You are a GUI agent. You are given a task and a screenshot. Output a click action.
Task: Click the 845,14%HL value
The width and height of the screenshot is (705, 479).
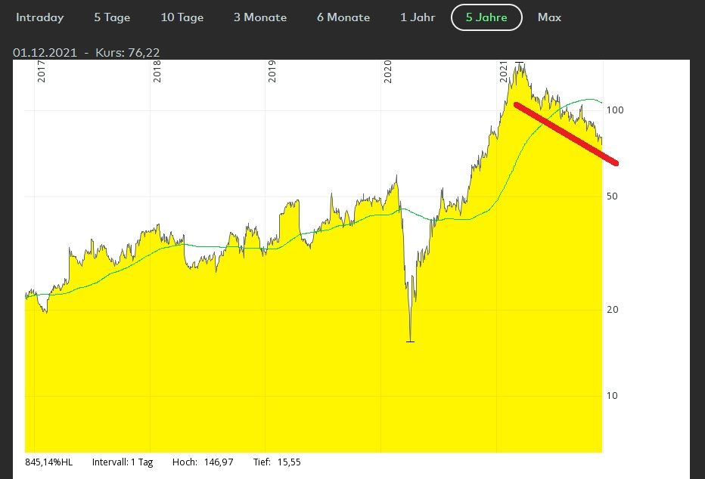pyautogui.click(x=48, y=462)
